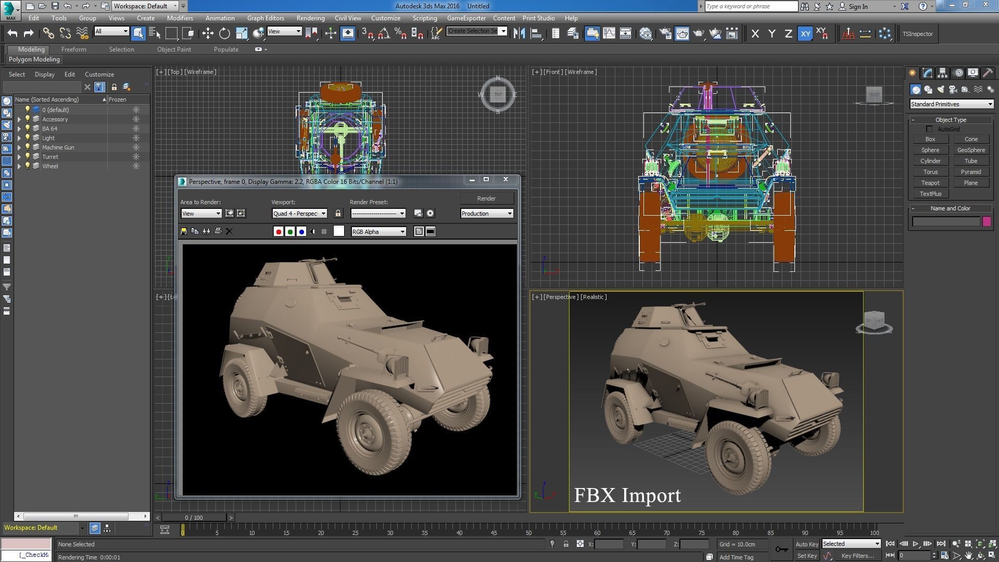Create a Teapot primitive
The image size is (999, 562).
tap(930, 183)
